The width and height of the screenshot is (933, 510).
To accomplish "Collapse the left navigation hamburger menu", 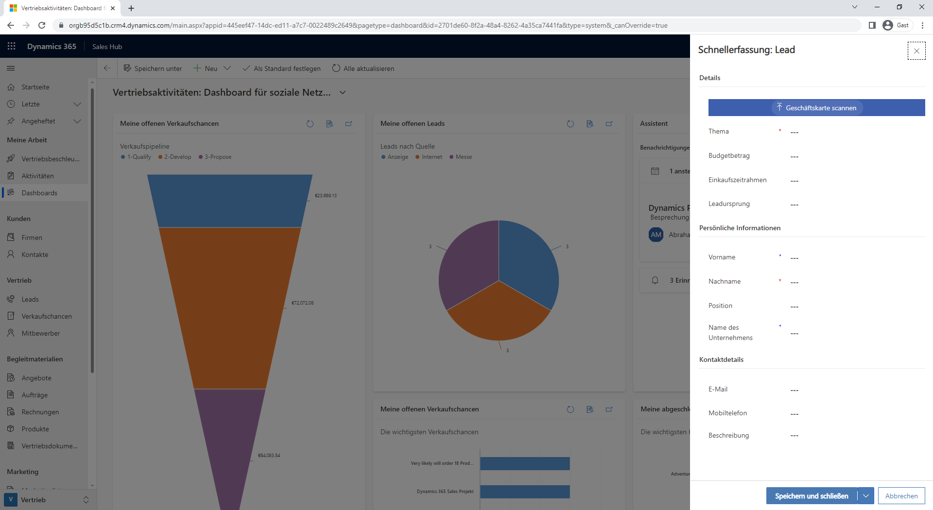I will pos(11,68).
